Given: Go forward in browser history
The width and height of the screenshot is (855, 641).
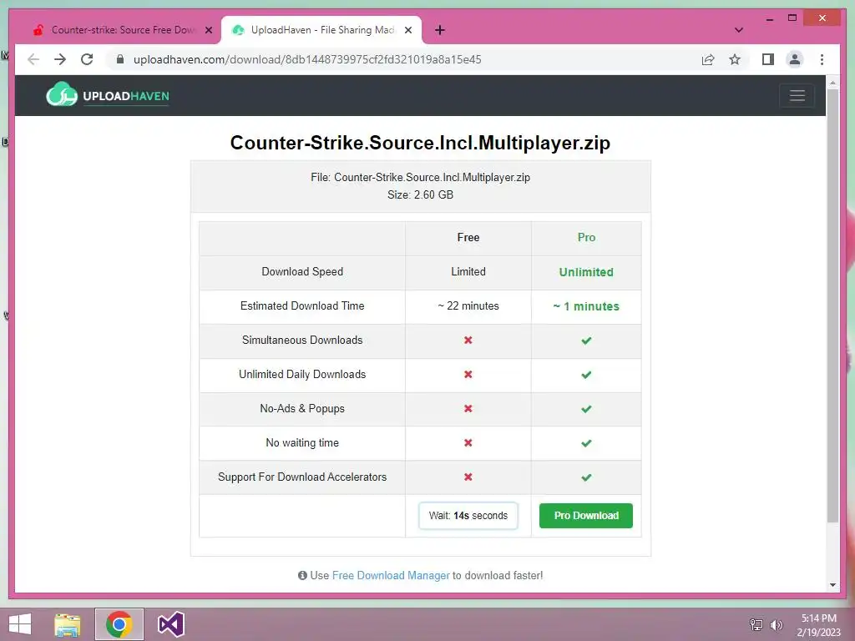Looking at the screenshot, I should pos(60,59).
